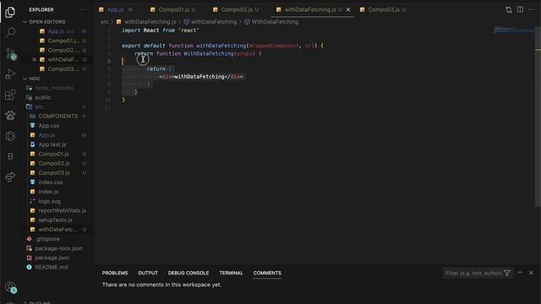Click the filter funnel icon in Comments panel
541x304 pixels.
507,273
